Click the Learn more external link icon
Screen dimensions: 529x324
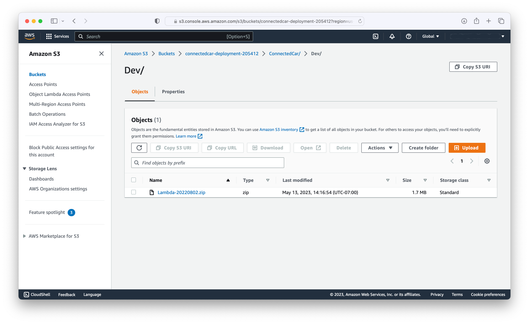pos(200,136)
